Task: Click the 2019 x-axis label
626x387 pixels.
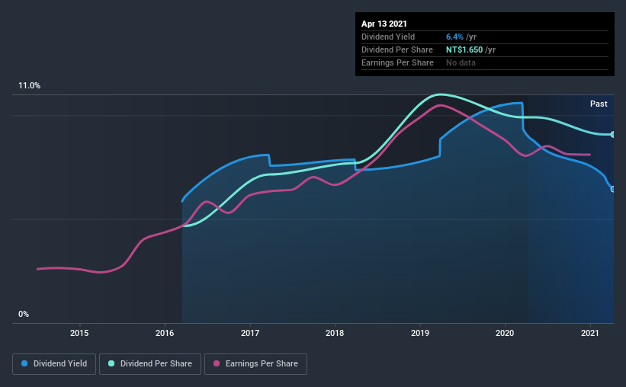Action: coord(420,333)
